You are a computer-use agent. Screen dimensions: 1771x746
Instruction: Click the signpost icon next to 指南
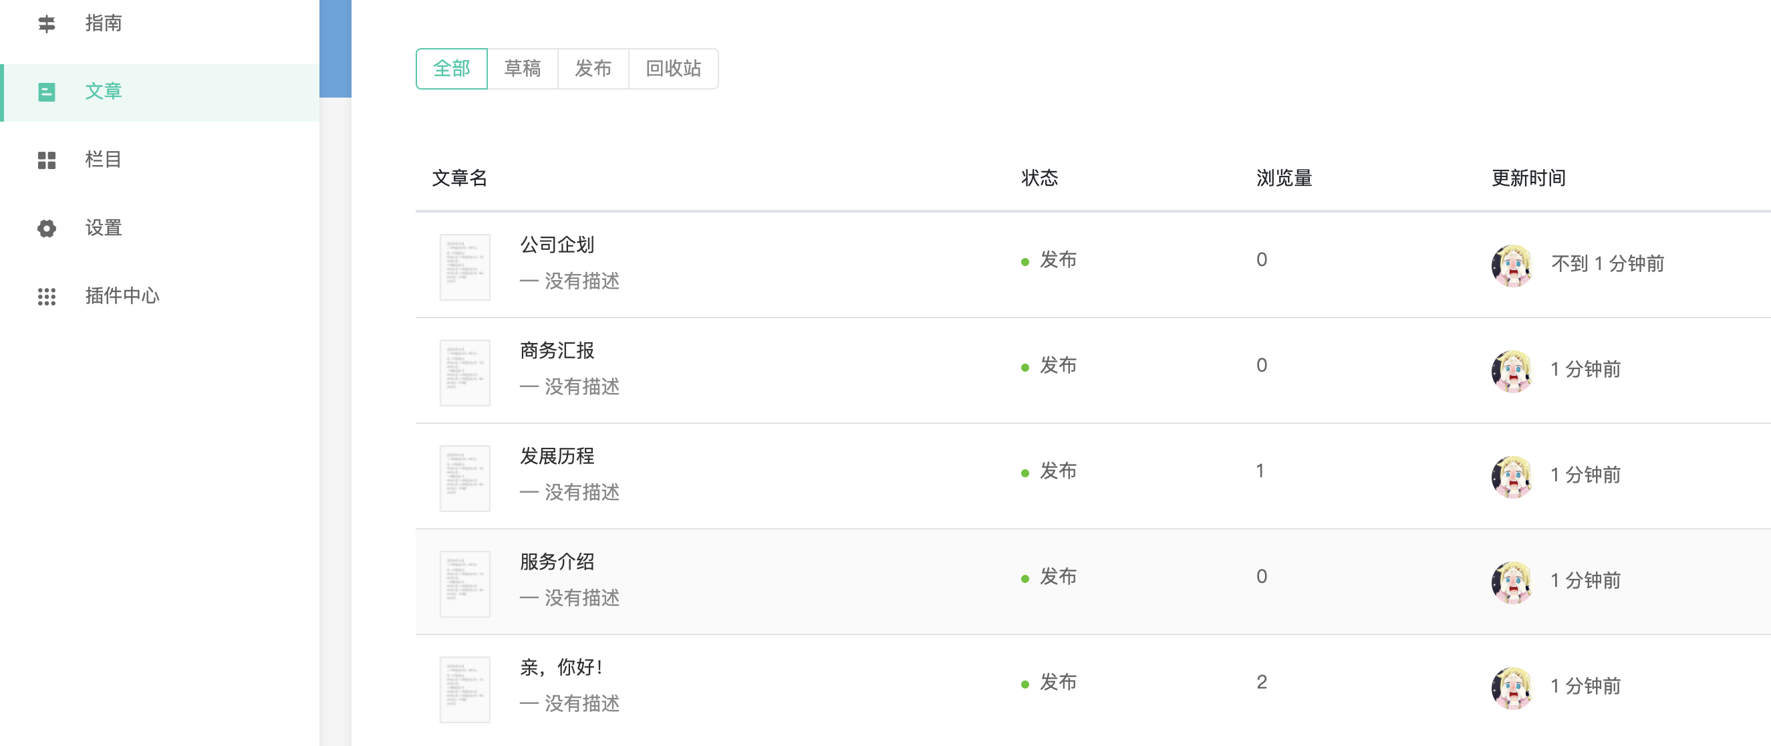pos(47,24)
